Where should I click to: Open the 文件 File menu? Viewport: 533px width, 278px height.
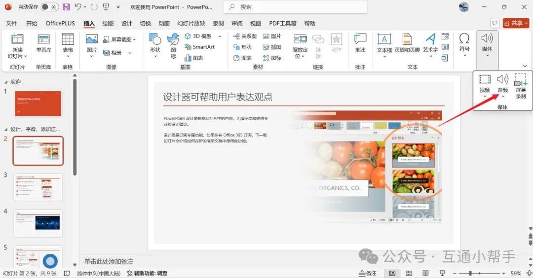pyautogui.click(x=11, y=23)
